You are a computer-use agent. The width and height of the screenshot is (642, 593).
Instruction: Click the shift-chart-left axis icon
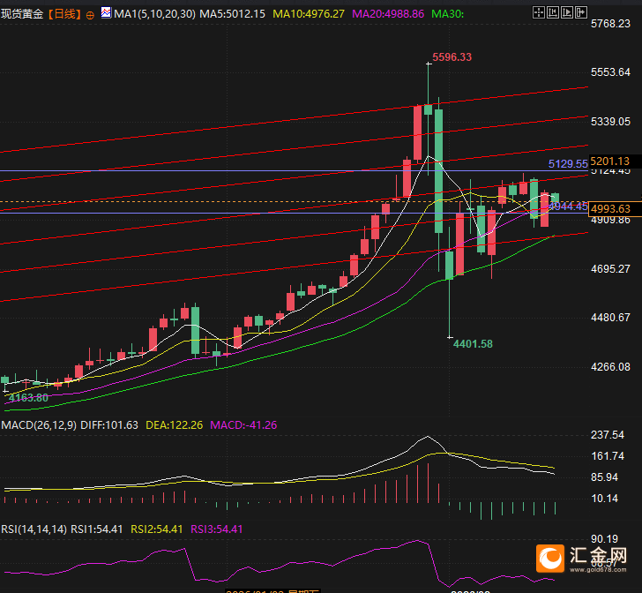tap(553, 12)
